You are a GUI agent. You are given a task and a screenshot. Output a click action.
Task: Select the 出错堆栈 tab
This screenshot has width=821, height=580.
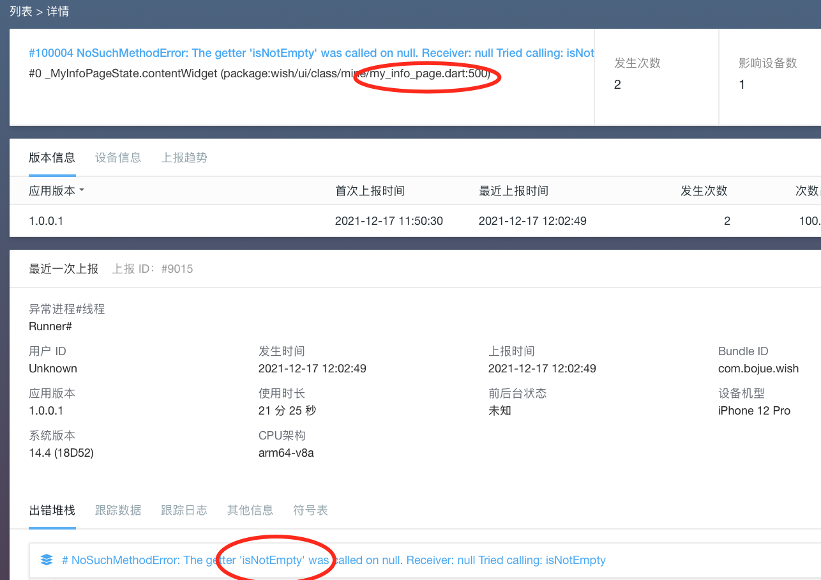click(52, 510)
